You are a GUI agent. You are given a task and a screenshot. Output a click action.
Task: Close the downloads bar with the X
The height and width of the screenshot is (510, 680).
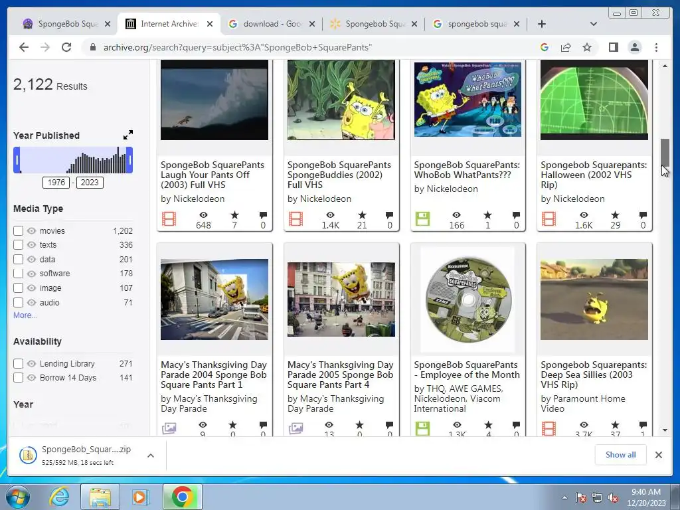point(659,455)
